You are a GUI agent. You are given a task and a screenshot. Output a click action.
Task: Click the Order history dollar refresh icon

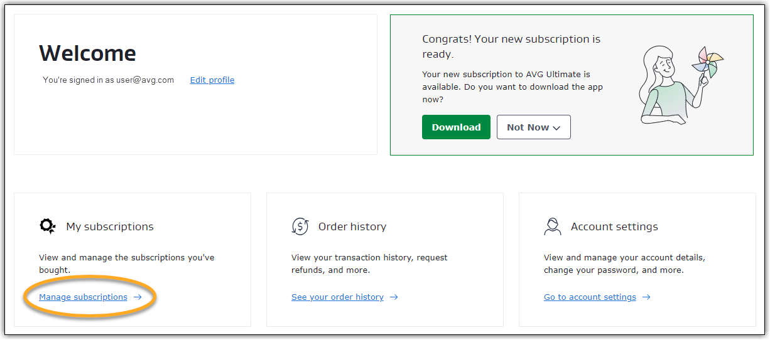point(300,226)
